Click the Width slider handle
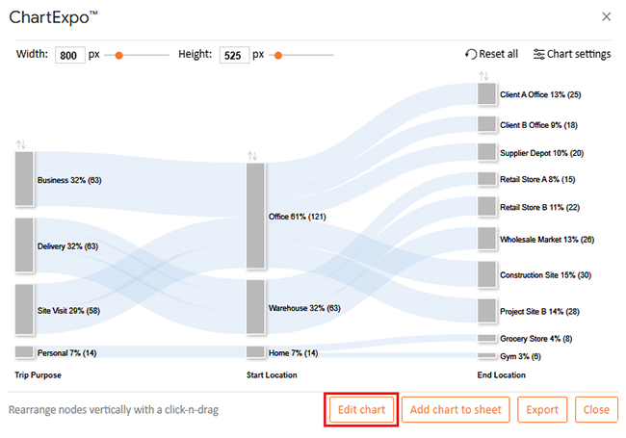The image size is (626, 438). [x=118, y=56]
